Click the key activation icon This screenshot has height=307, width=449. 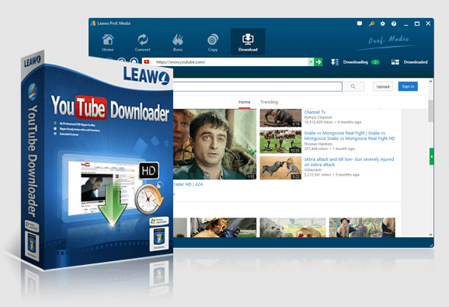pyautogui.click(x=371, y=23)
